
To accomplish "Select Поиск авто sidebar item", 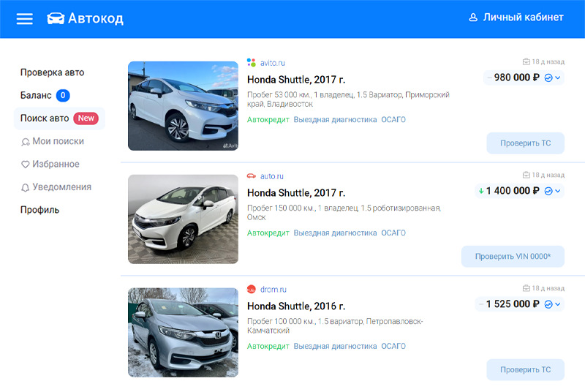I will (59, 118).
